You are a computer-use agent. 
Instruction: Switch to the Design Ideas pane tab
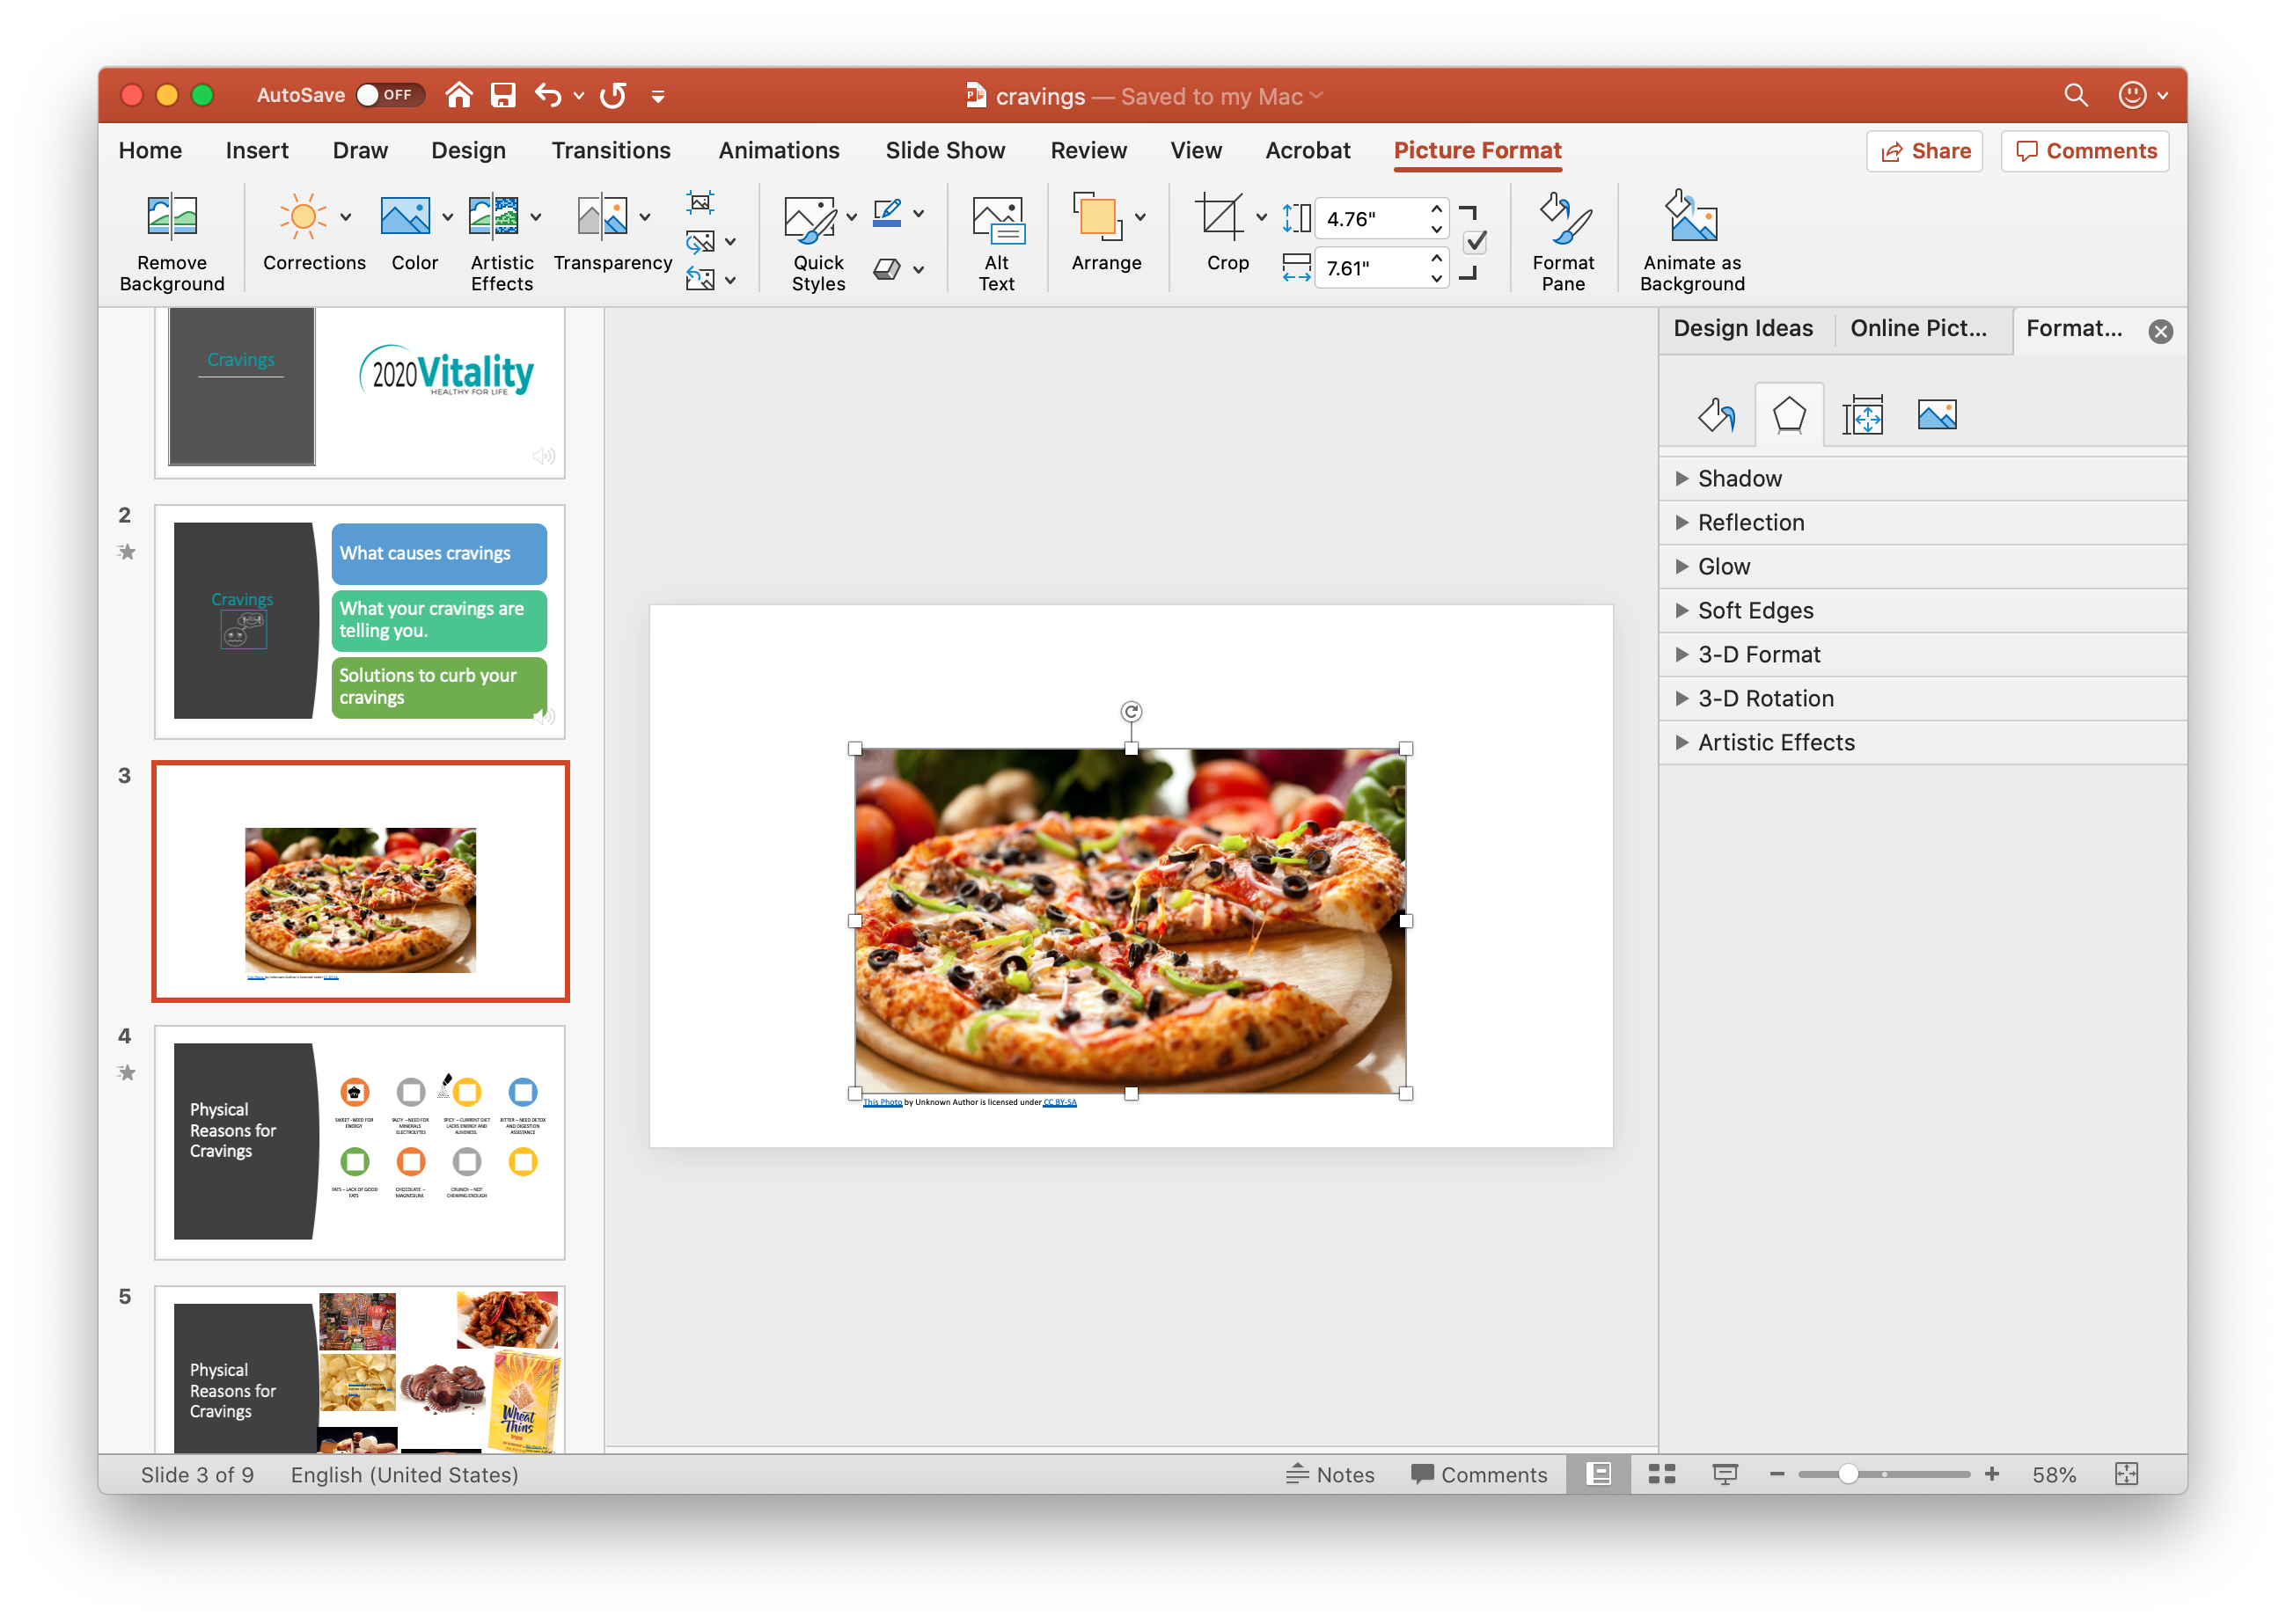click(x=1743, y=329)
